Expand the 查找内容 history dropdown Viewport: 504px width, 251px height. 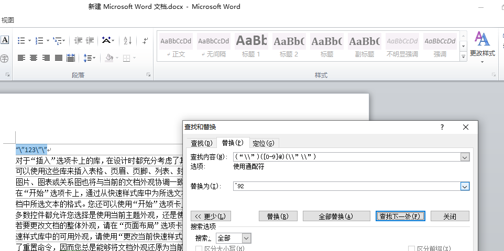[465, 157]
